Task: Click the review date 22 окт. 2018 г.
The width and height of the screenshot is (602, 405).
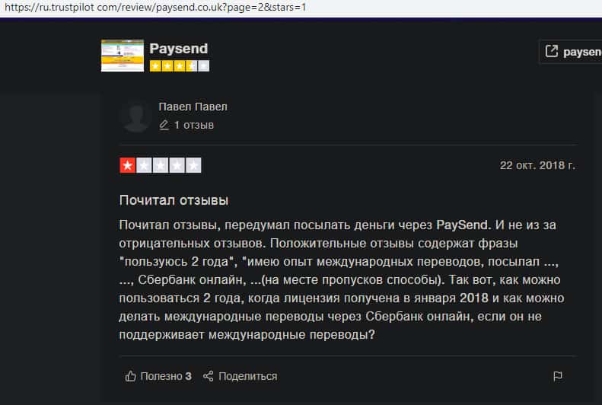Action: tap(537, 165)
